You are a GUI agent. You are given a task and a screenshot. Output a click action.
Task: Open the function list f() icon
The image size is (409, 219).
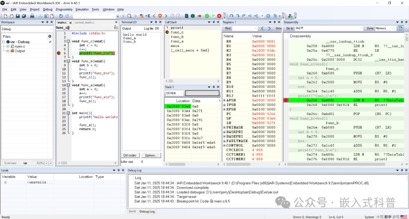tap(116, 28)
